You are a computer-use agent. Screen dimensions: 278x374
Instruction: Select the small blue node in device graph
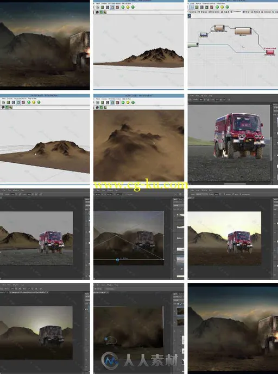[x=204, y=35]
